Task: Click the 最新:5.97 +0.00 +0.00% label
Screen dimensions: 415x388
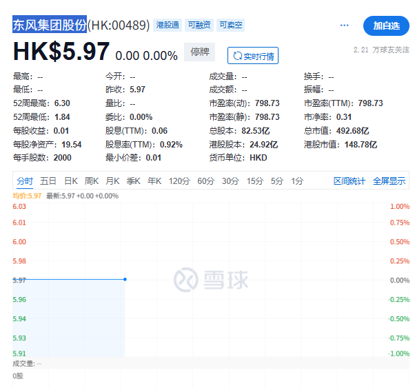Action: click(82, 196)
